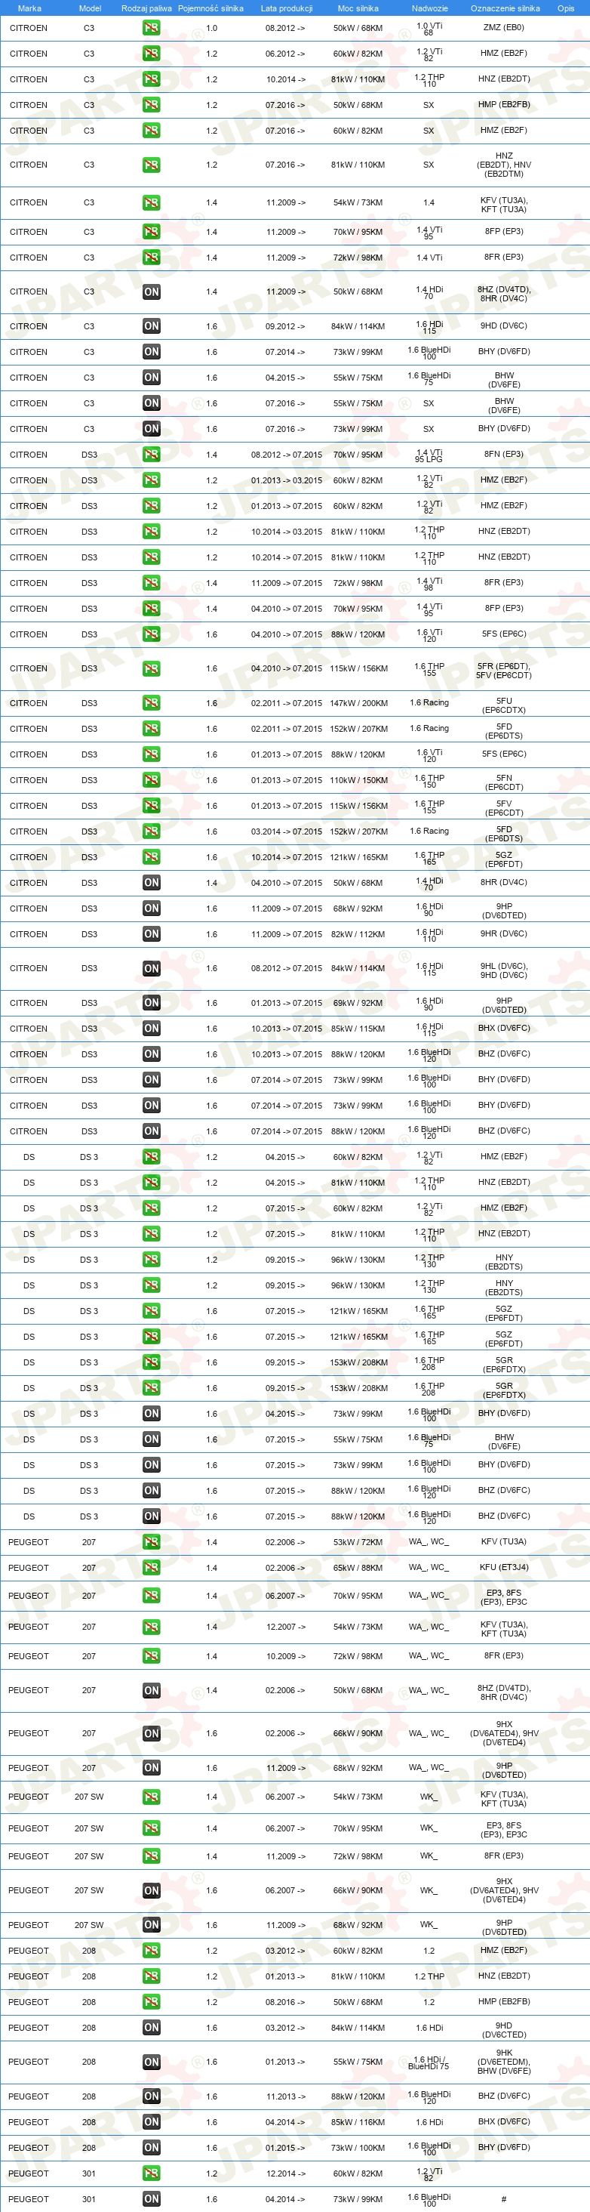Select diesel ON icon in Peugeot 301 1.6 row
Viewport: 590px width, 2212px height.
[x=151, y=2199]
